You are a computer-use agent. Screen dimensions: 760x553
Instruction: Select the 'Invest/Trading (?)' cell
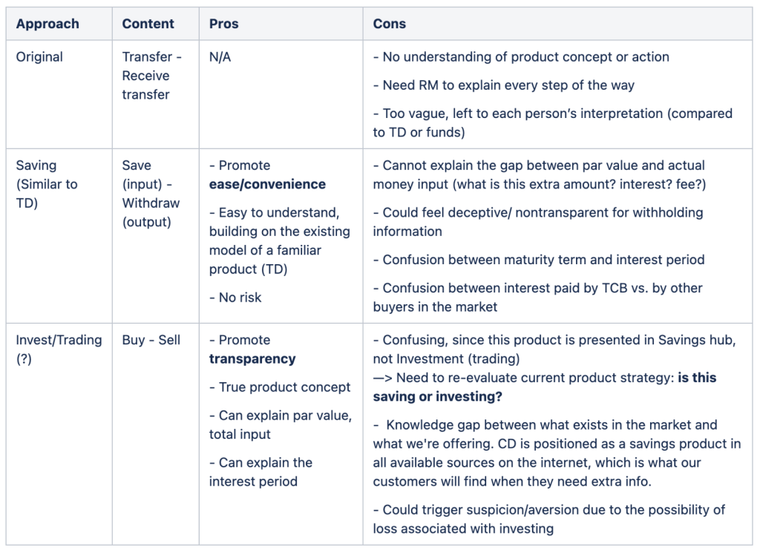pos(59,349)
